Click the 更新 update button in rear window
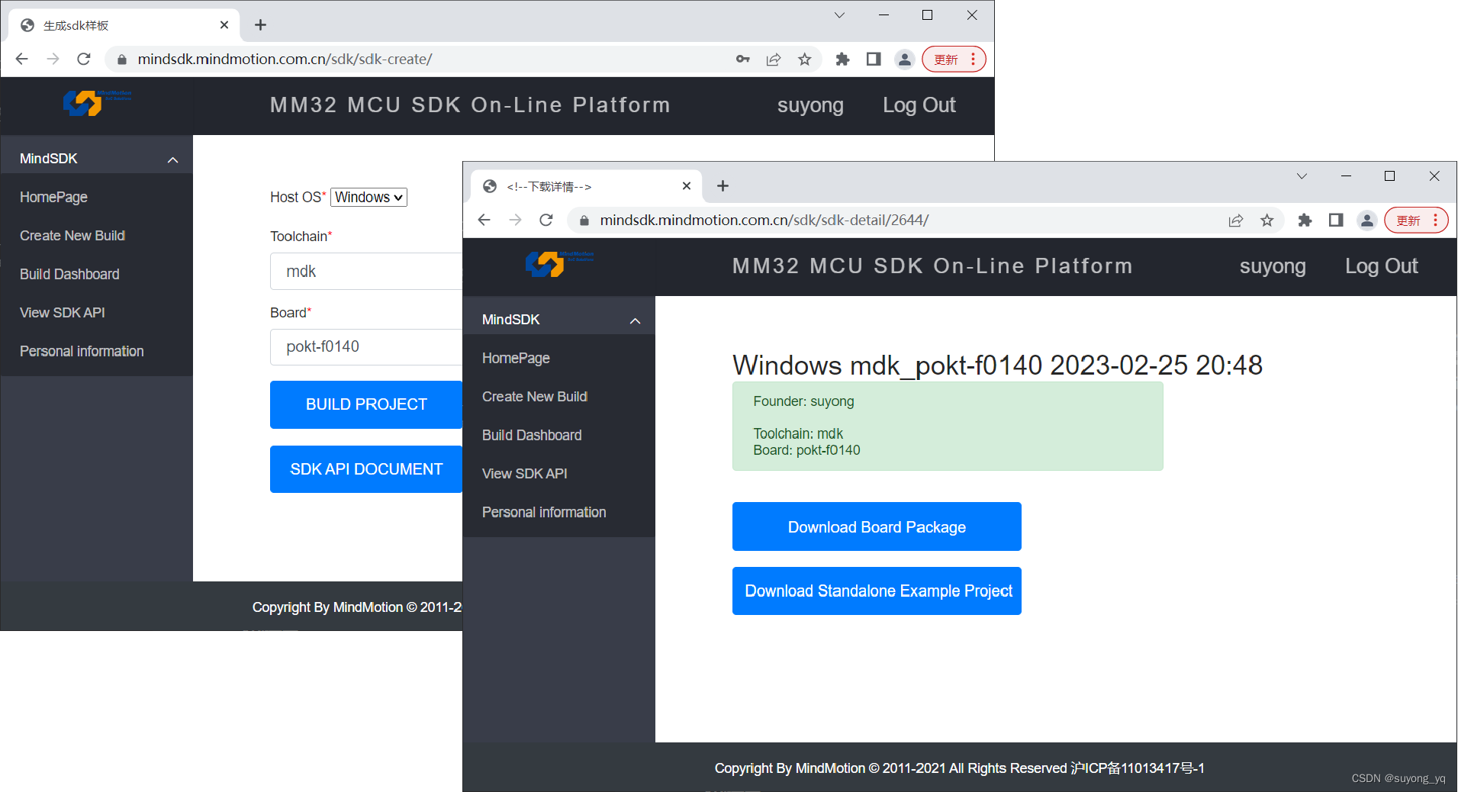The image size is (1458, 792). [x=954, y=59]
